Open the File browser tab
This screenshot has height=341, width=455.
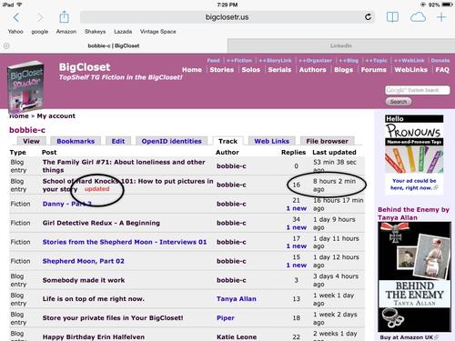point(327,141)
